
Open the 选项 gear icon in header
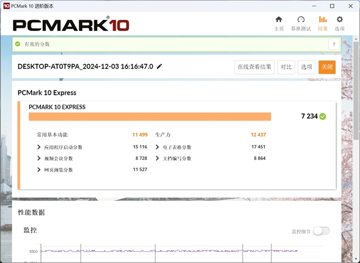click(340, 19)
